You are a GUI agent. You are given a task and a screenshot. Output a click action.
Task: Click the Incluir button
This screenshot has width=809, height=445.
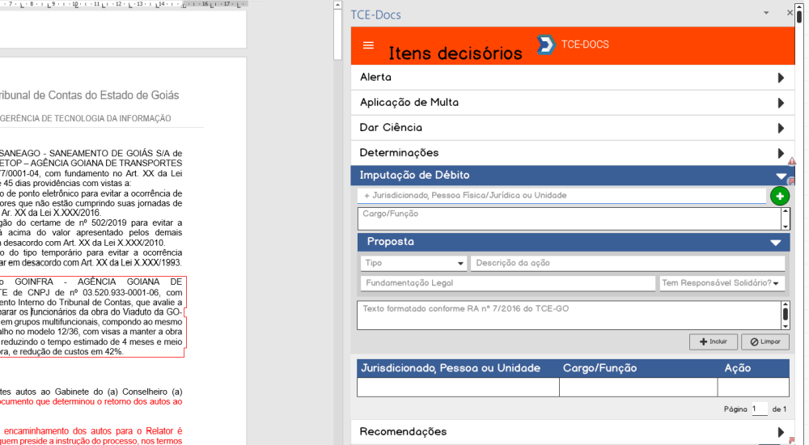pos(712,342)
